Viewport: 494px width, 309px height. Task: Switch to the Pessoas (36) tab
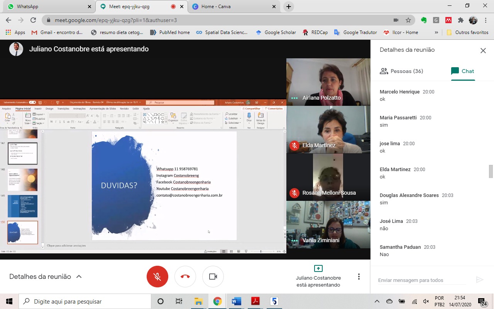pyautogui.click(x=401, y=71)
